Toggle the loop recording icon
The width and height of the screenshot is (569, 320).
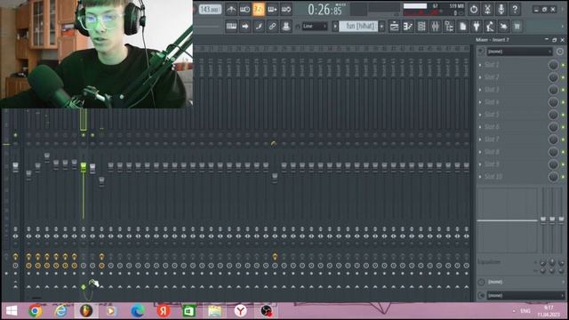(x=286, y=10)
